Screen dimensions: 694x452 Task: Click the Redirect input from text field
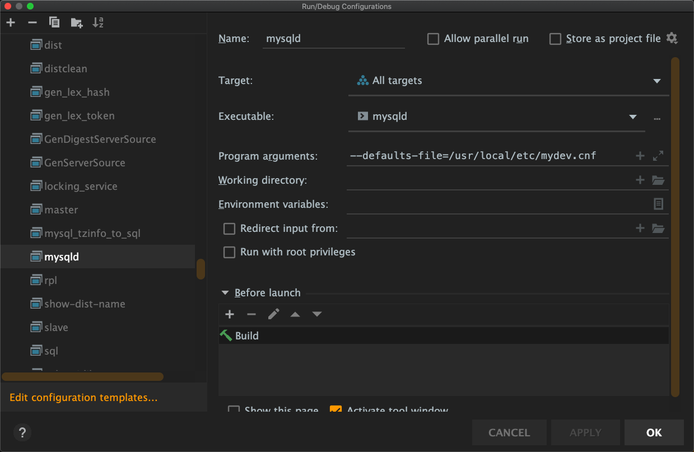[490, 228]
